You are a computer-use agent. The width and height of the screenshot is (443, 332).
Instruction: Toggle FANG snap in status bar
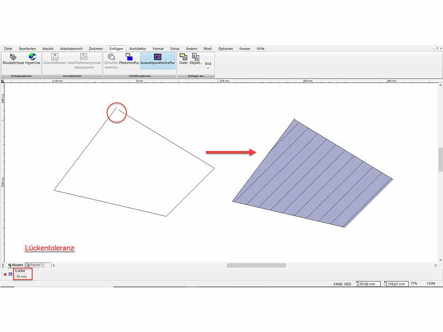click(x=337, y=283)
